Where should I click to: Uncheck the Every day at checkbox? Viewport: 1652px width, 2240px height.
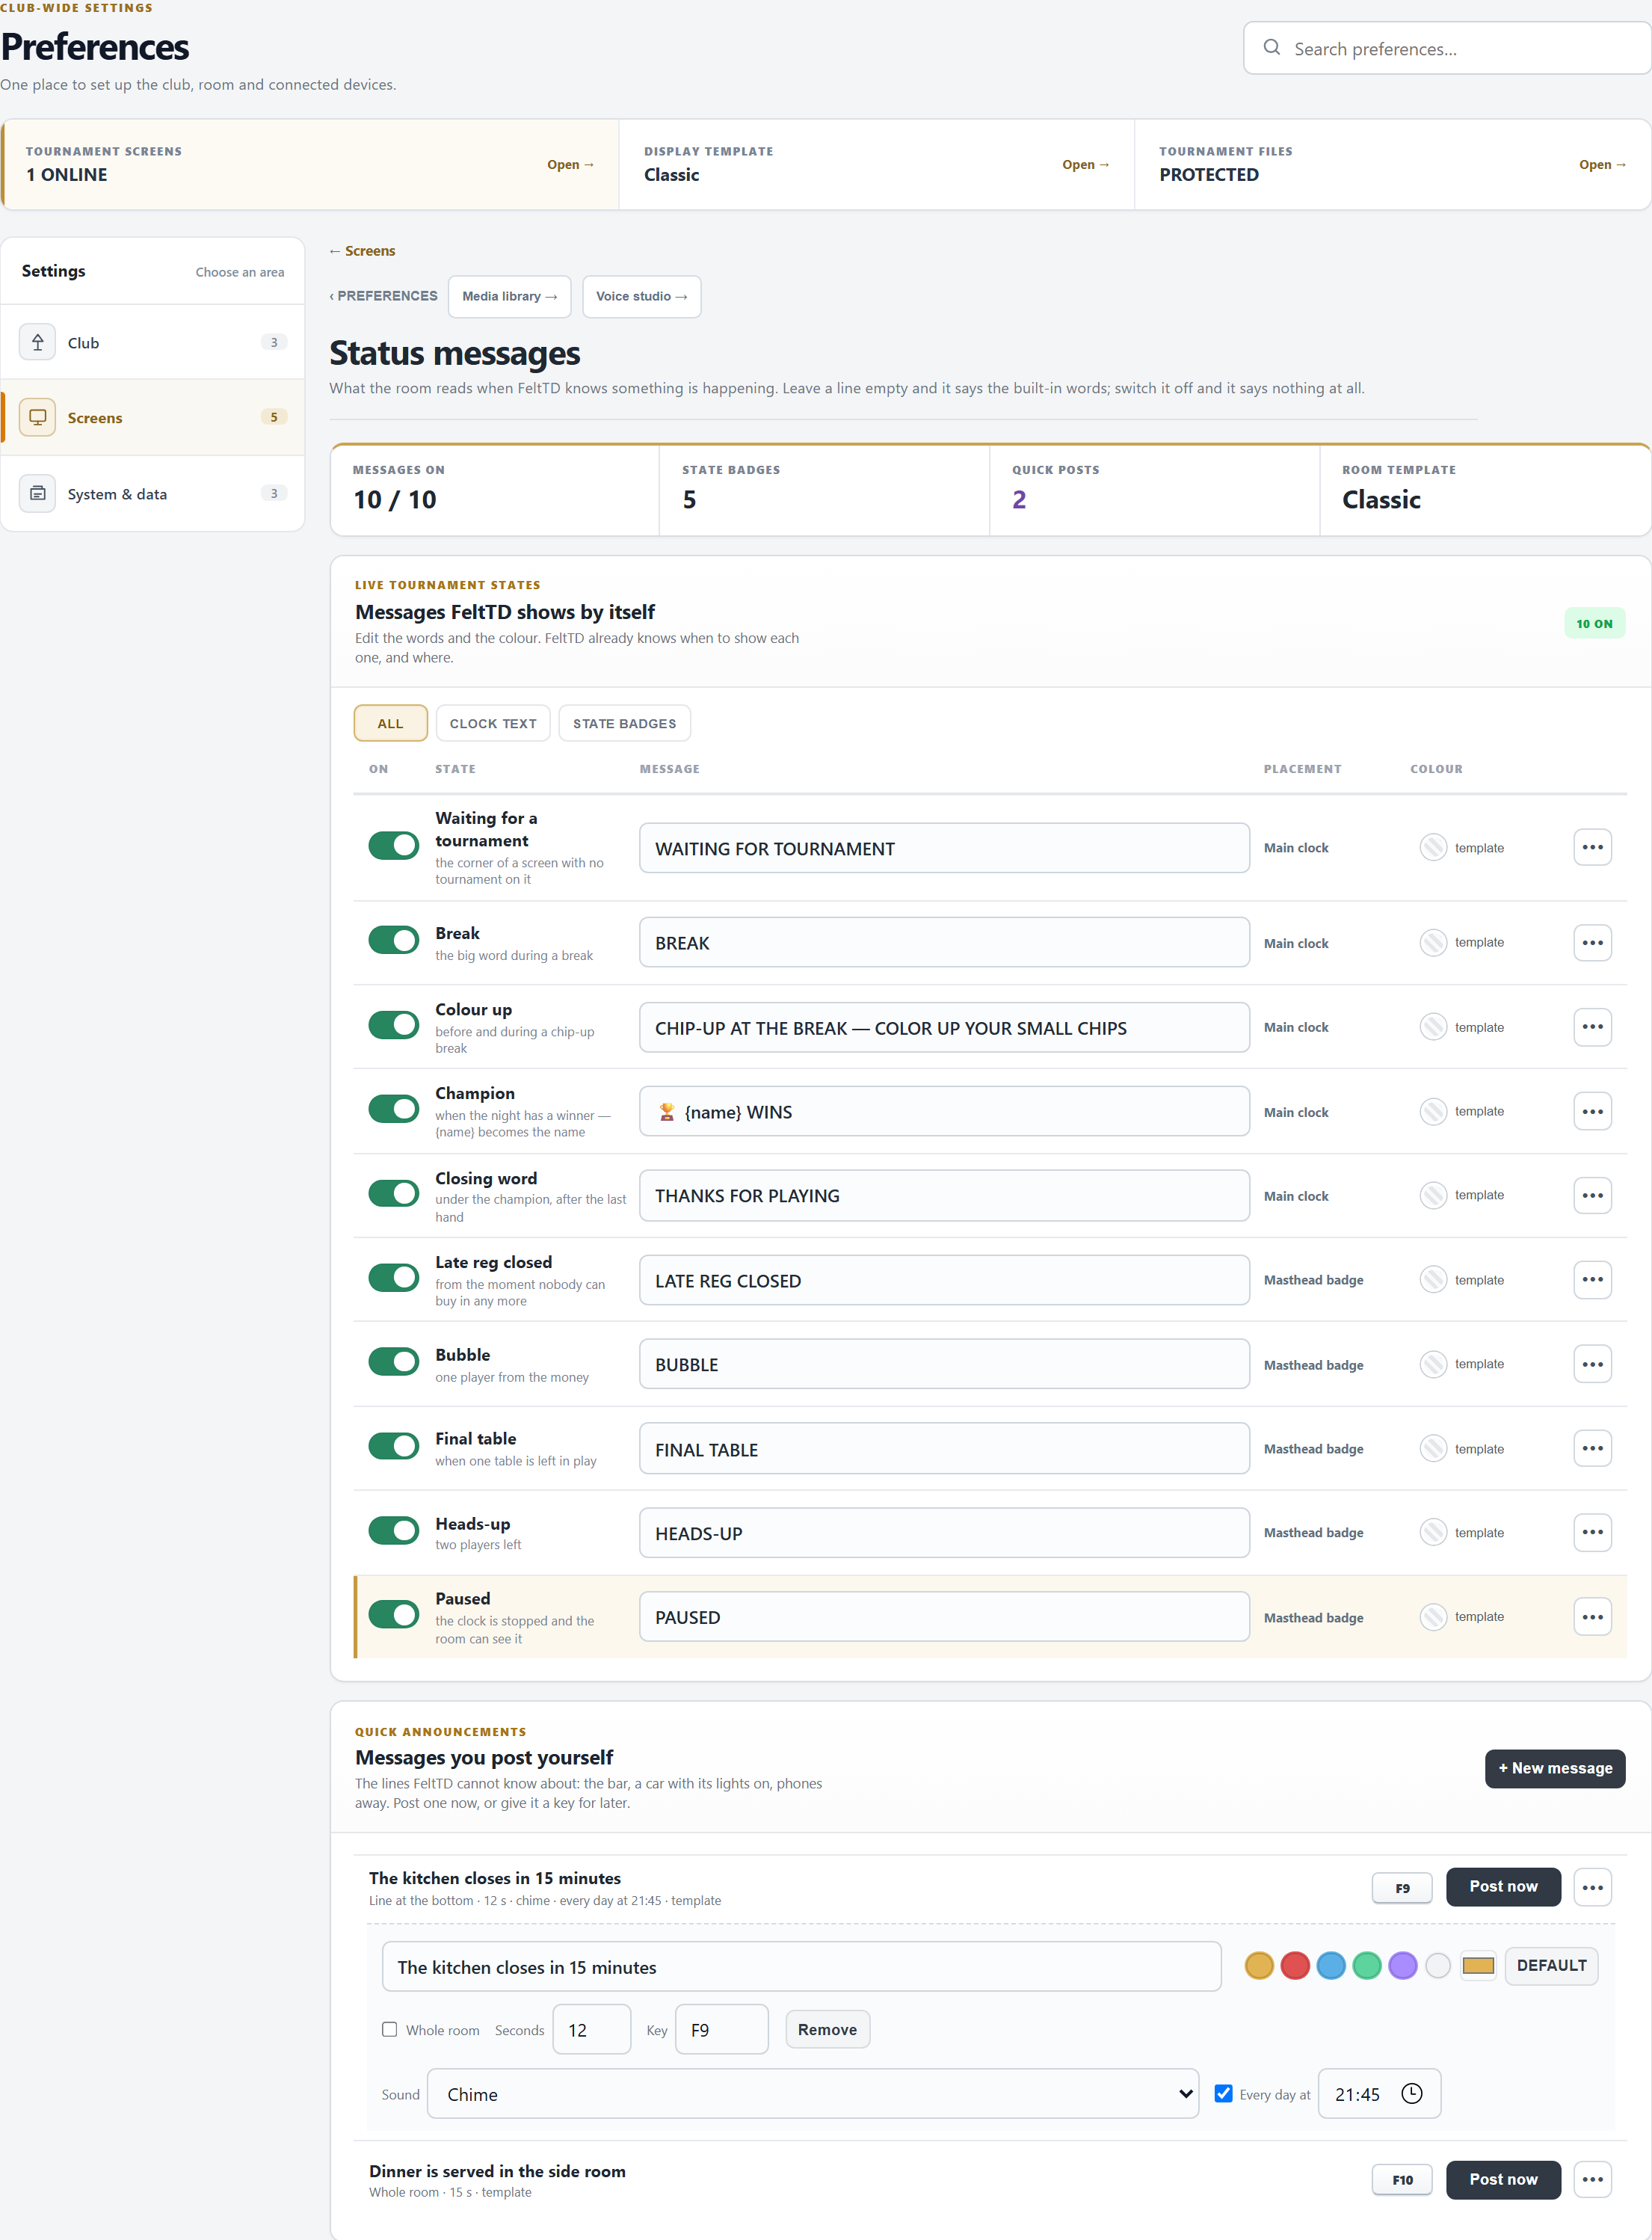pos(1223,2093)
